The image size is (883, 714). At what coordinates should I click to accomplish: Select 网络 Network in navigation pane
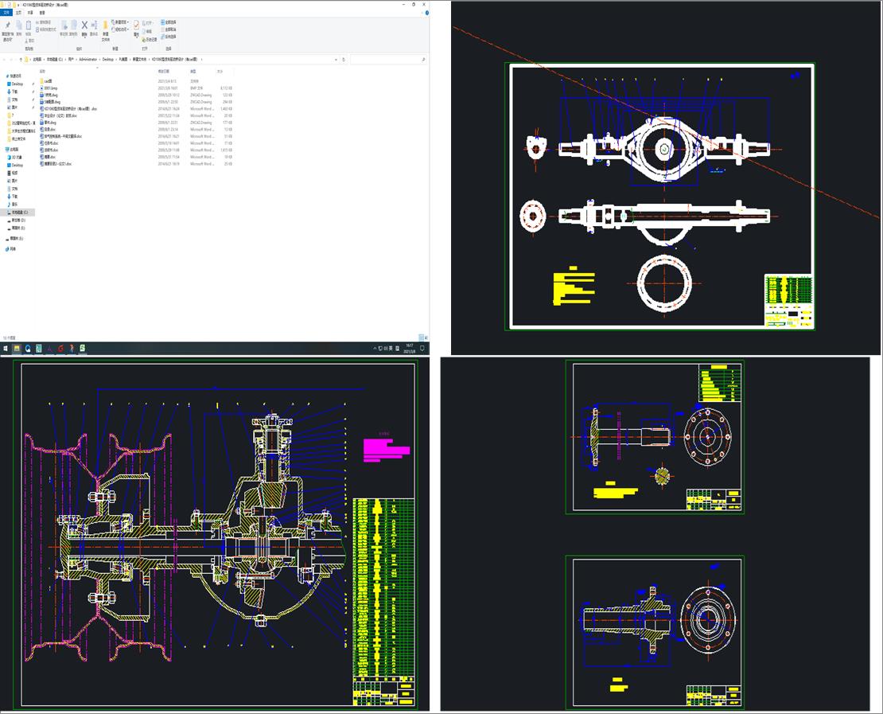[11, 248]
